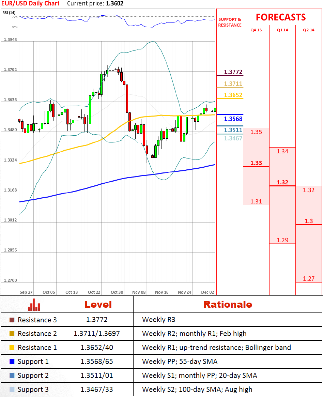Click the FORECASTS heading

[x=281, y=17]
